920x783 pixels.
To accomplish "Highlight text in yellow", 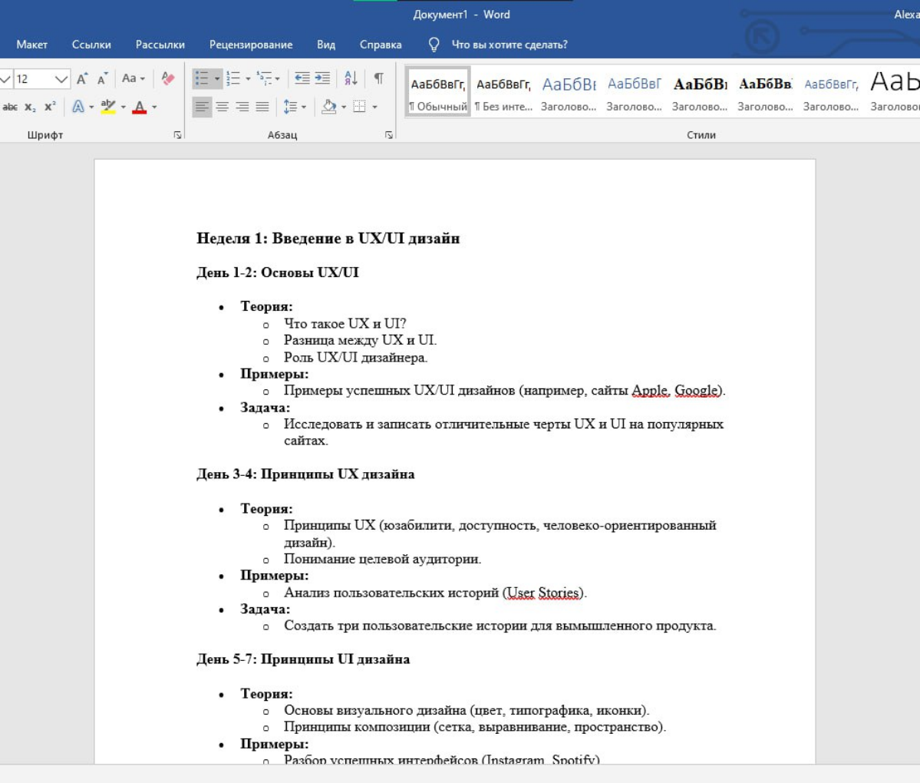I will tap(108, 107).
